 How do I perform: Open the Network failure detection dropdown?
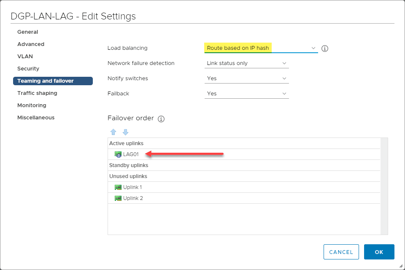246,63
